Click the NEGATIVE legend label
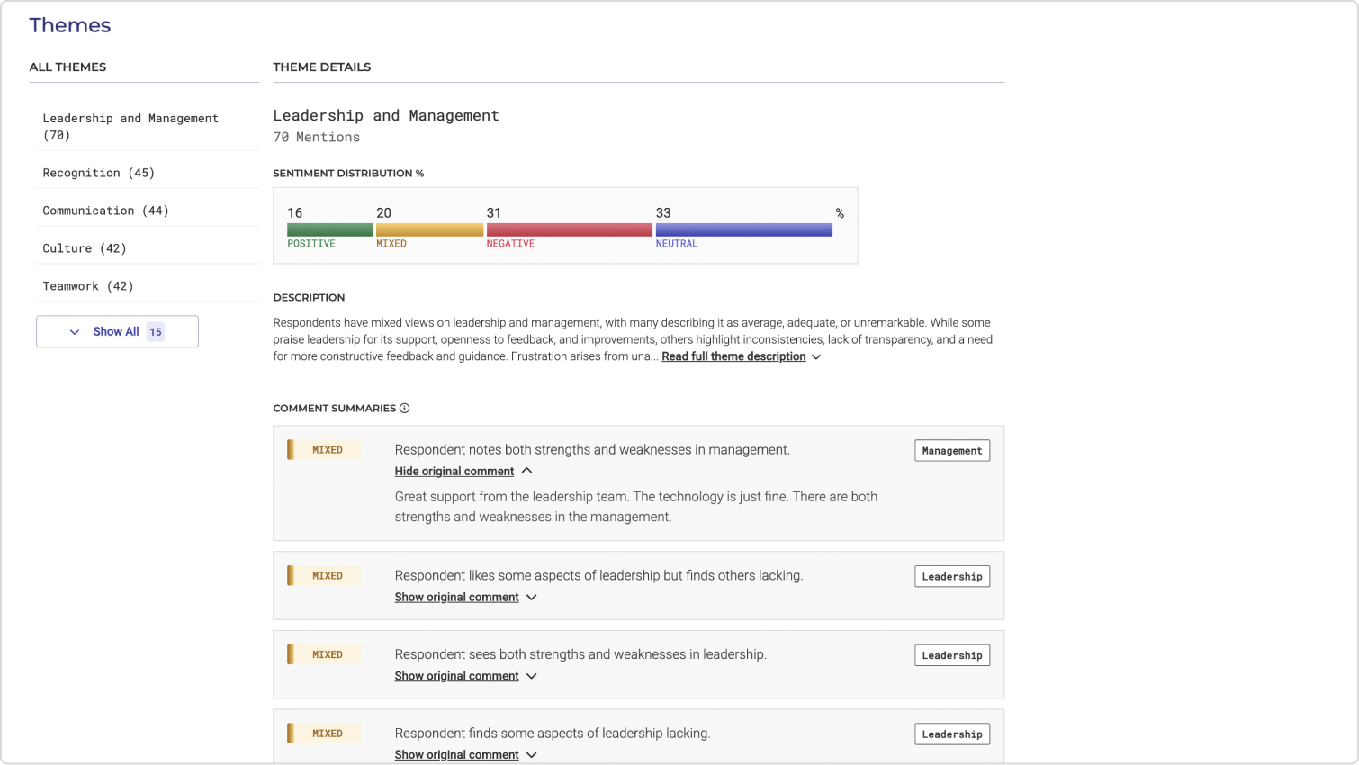The image size is (1359, 765). [510, 244]
